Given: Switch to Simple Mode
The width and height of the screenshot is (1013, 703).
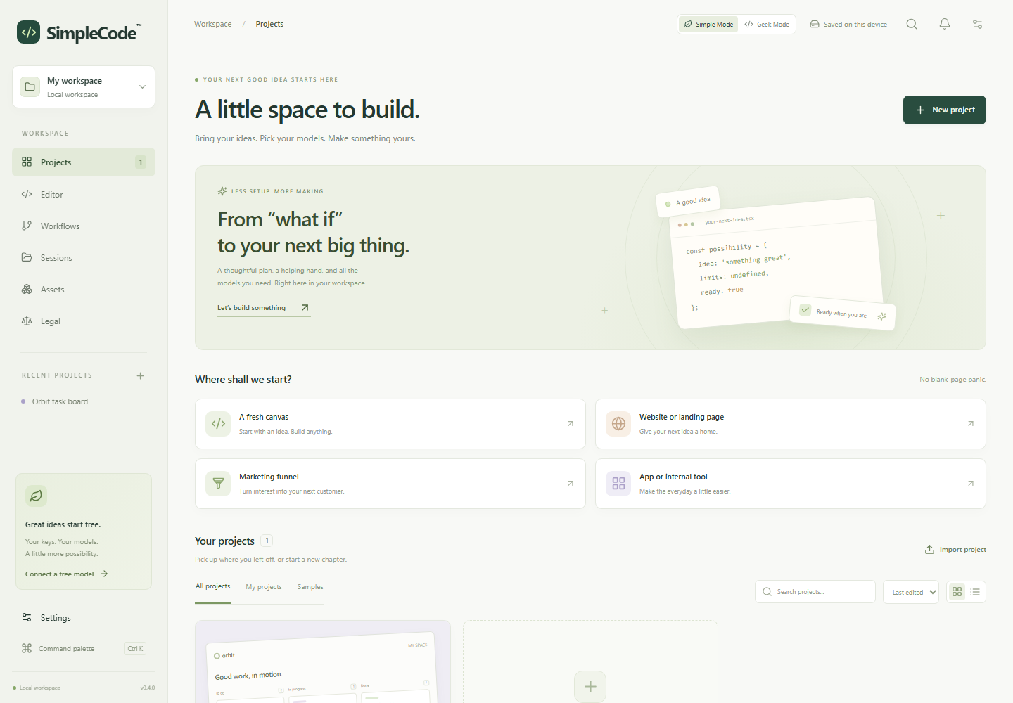Looking at the screenshot, I should pos(708,24).
